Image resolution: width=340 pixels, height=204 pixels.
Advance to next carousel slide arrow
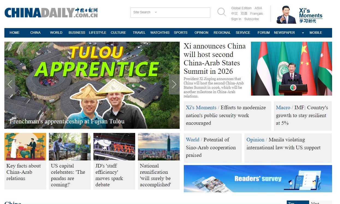click(174, 84)
